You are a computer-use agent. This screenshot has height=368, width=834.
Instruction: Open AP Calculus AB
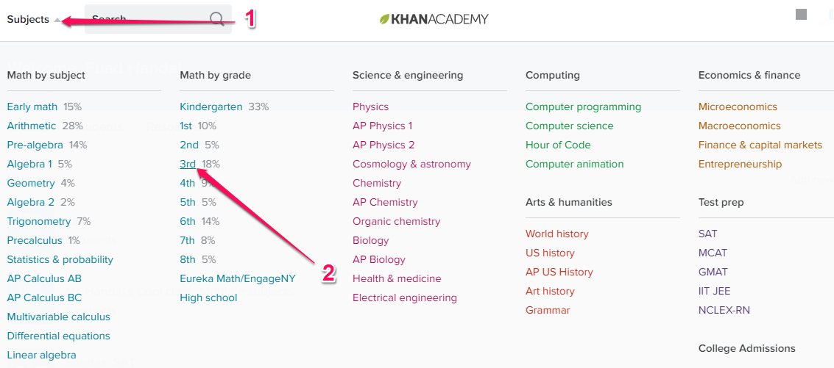[44, 278]
